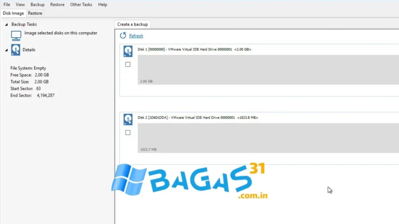
Task: Tick the Disk 2 selection checkbox
Action: [x=128, y=133]
